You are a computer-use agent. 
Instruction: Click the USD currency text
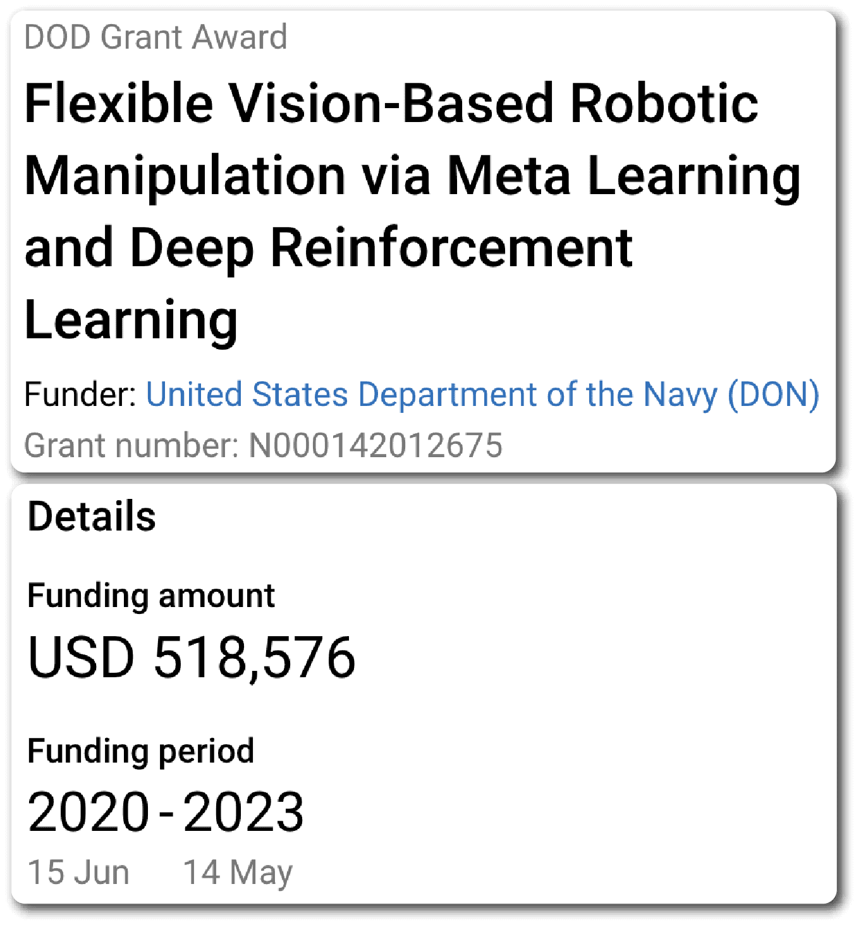pos(81,658)
